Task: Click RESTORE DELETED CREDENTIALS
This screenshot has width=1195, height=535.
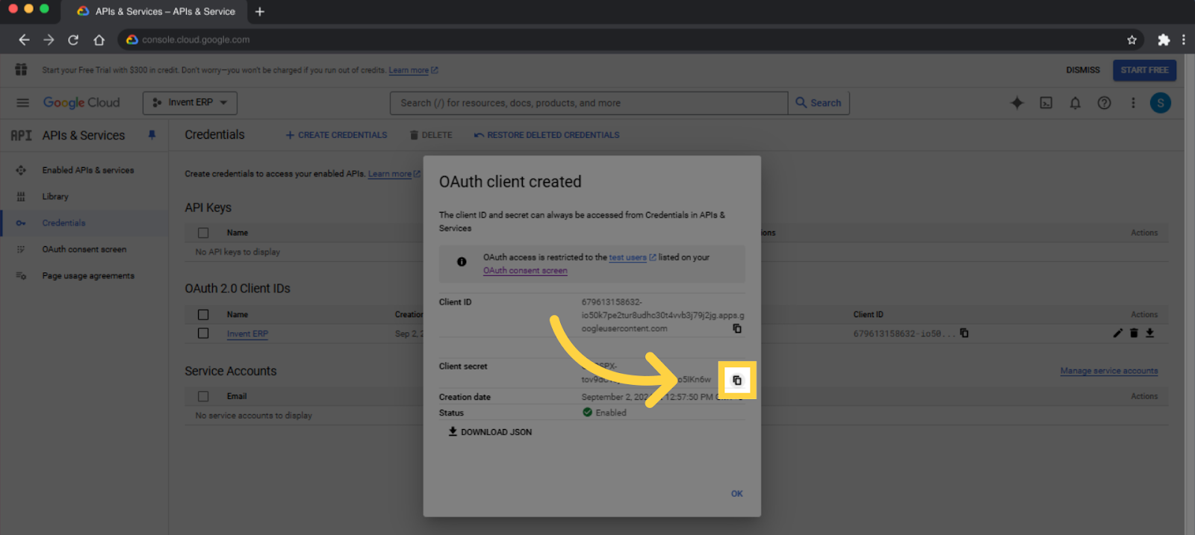Action: (547, 135)
